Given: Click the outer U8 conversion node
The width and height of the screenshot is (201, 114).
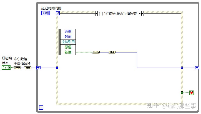Looking at the screenshot, I should pos(28,68).
